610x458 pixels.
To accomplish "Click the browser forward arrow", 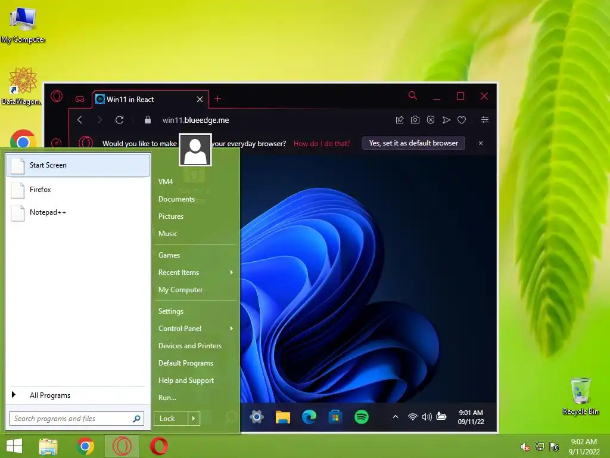I will (99, 120).
